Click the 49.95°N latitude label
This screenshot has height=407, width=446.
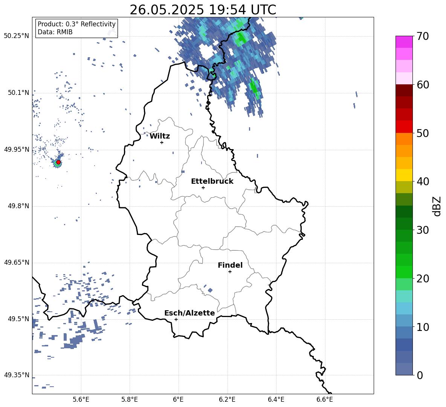(x=17, y=149)
